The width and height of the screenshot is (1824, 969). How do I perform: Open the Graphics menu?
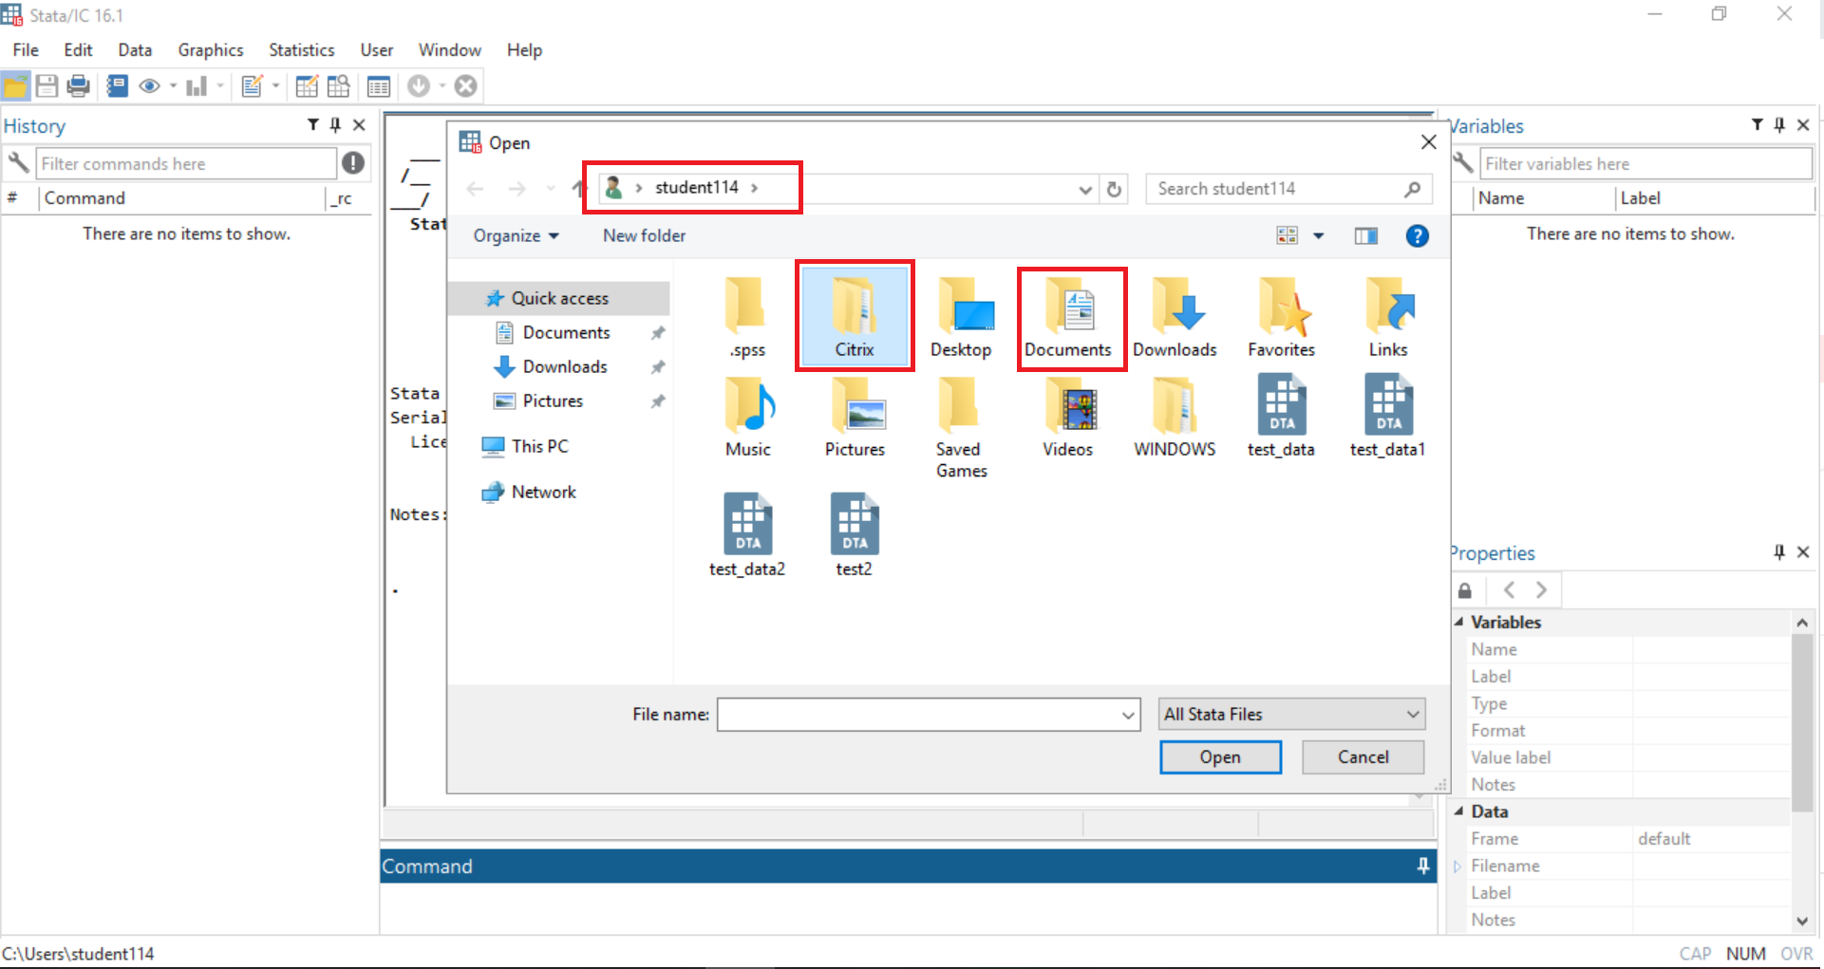point(210,49)
